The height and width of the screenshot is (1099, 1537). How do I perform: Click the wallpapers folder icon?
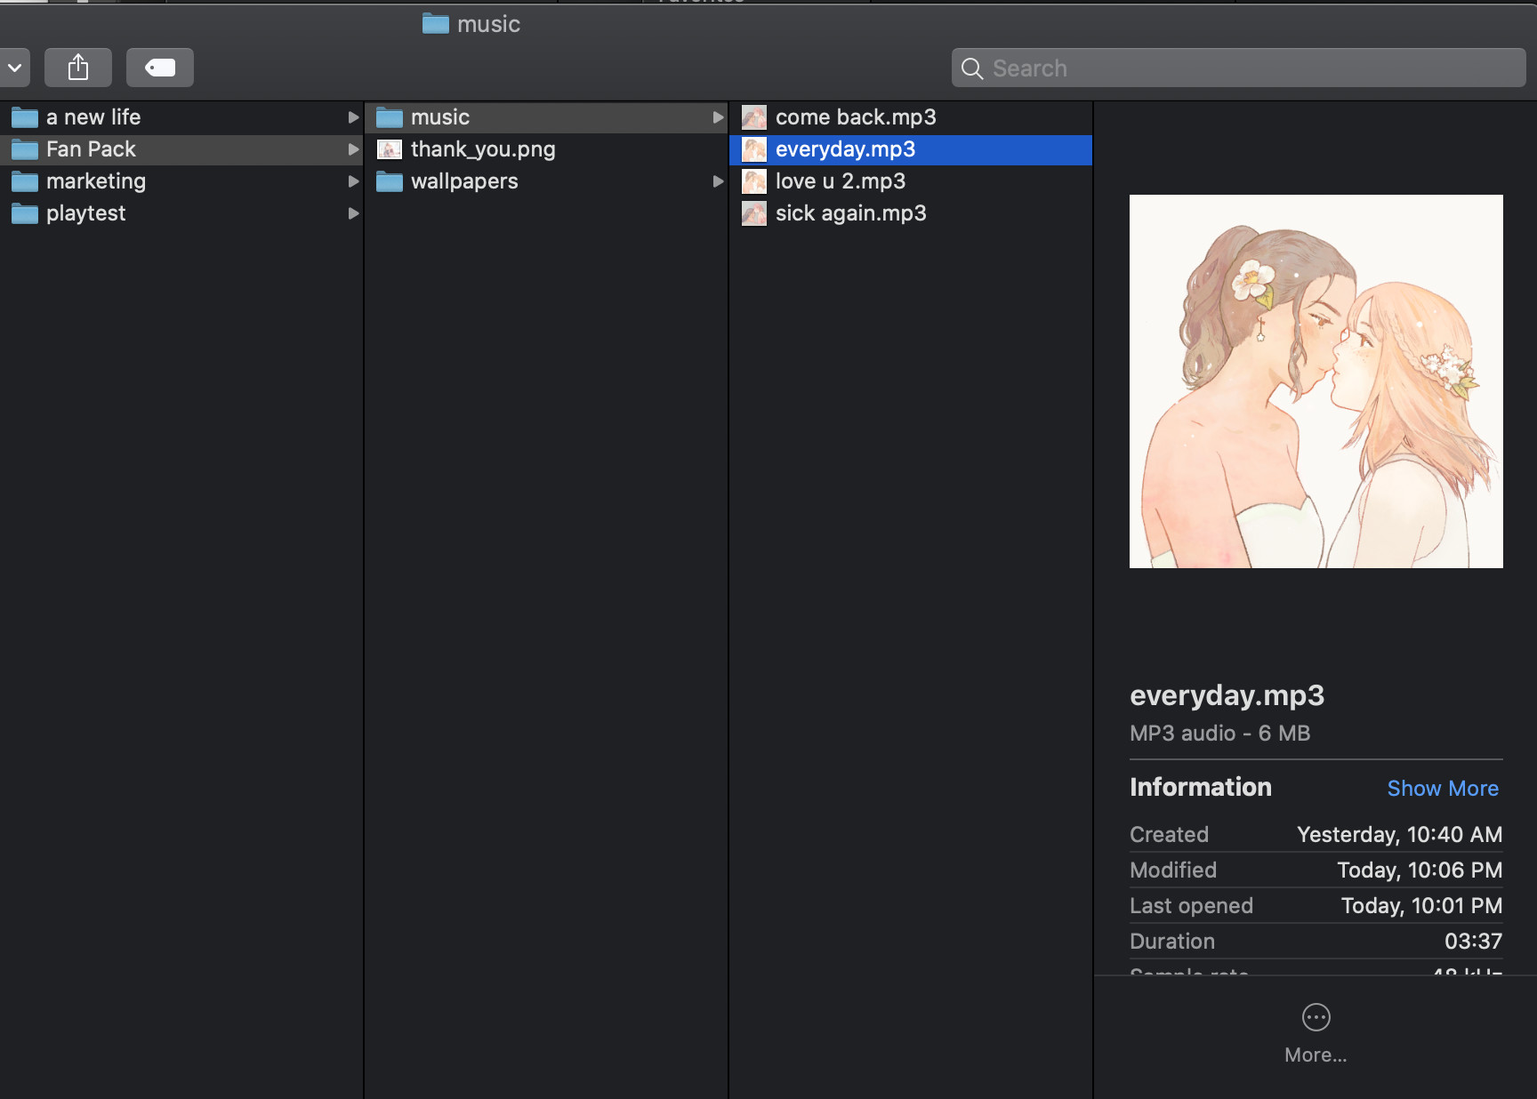(389, 181)
